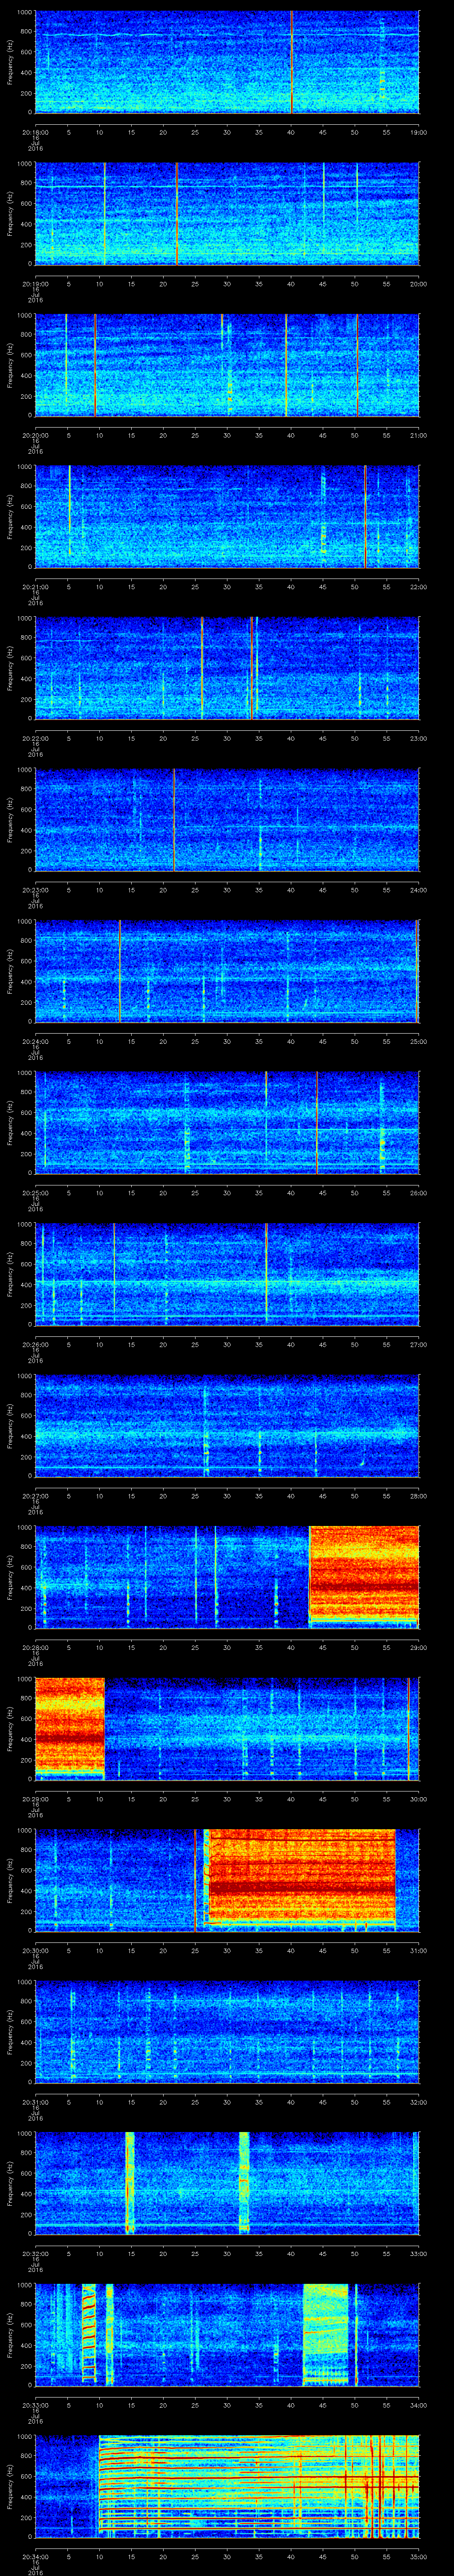Image resolution: width=454 pixels, height=2576 pixels.
Task: Click the "20:25:00" time label
Action: (35, 1193)
